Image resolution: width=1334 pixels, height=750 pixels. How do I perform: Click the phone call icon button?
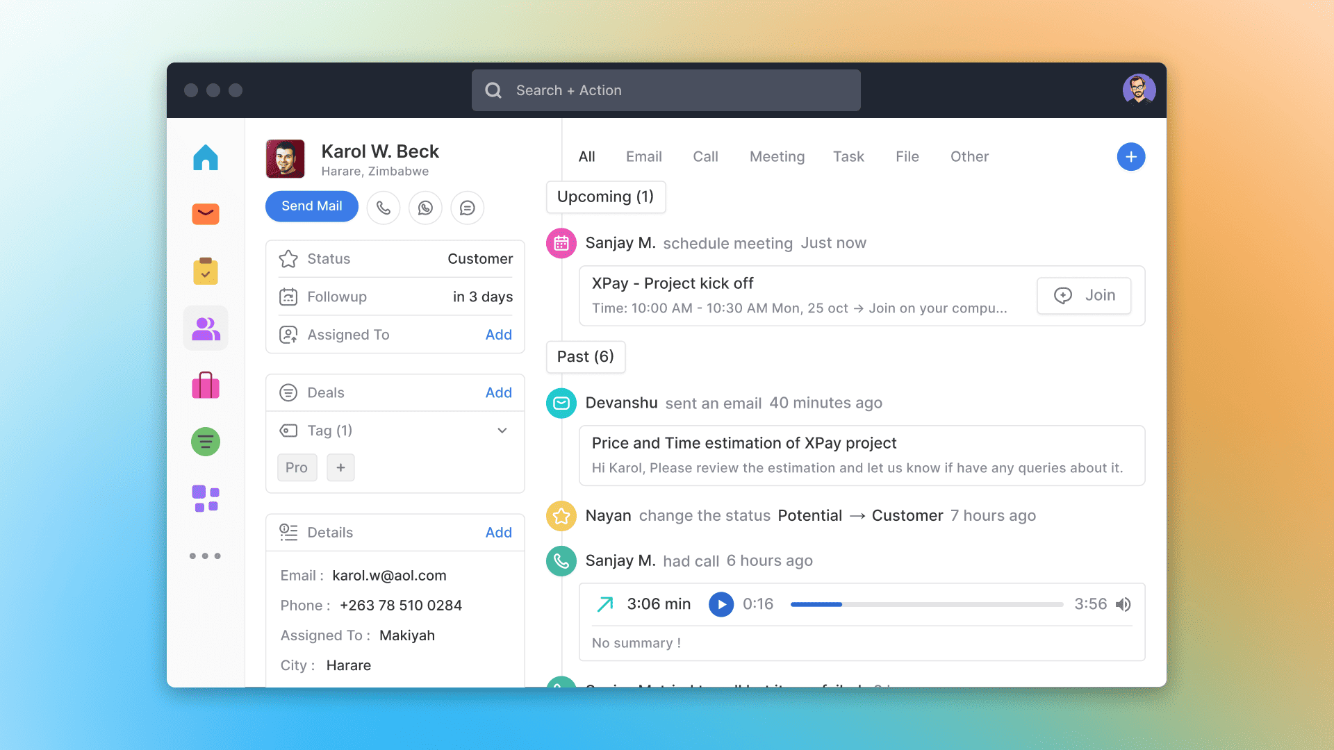[384, 208]
